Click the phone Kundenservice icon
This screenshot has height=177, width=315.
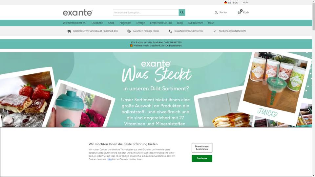point(171,31)
